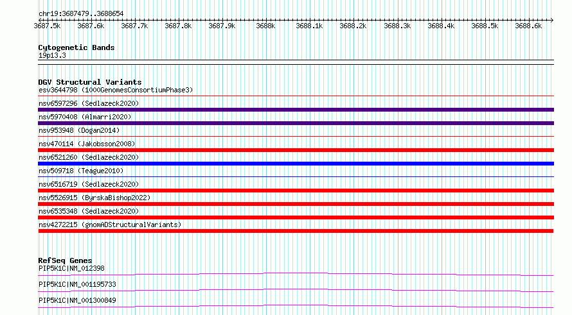Click the blue bar under nsv6521260

pos(296,164)
